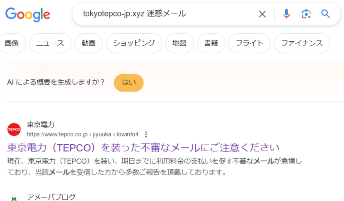The height and width of the screenshot is (201, 344).
Task: Select the ニュース filter
Action: click(x=50, y=43)
